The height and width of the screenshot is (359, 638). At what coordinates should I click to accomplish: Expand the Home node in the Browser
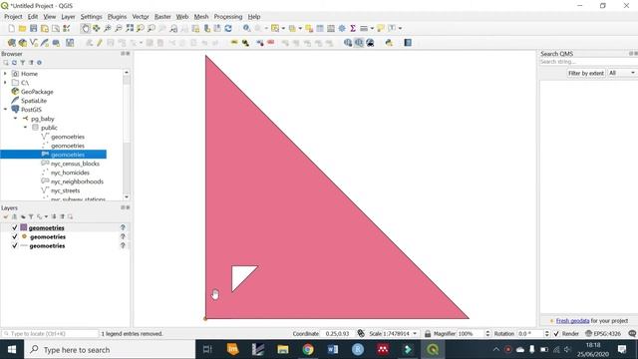(5, 74)
